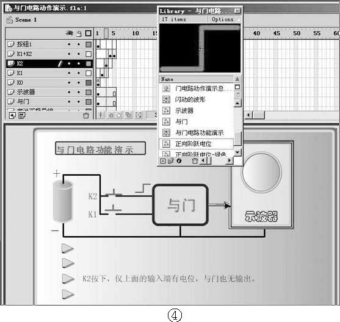This screenshot has height=322, width=340.
Task: Click the padlock icon in layer header
Action: pos(79,34)
